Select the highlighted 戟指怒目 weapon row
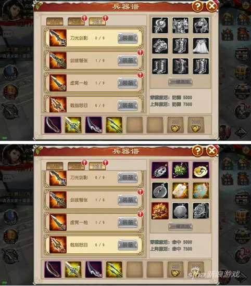This screenshot has height=286, width=251. (x=94, y=245)
